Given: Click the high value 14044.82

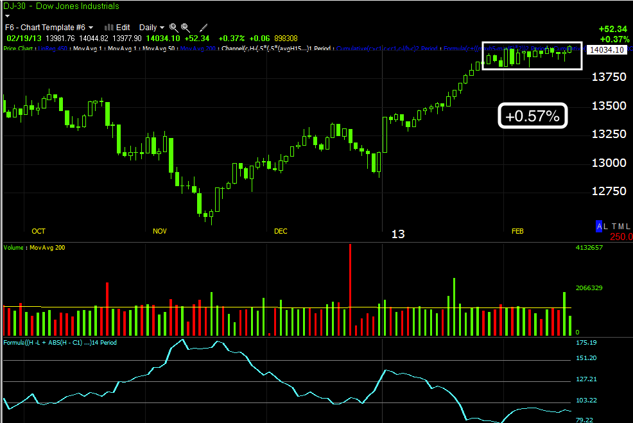Looking at the screenshot, I should click(94, 39).
